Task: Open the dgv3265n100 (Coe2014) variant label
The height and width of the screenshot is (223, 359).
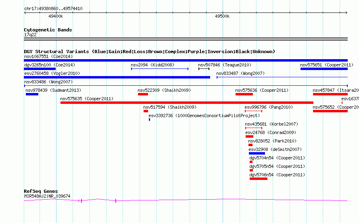Action: [x=50, y=65]
